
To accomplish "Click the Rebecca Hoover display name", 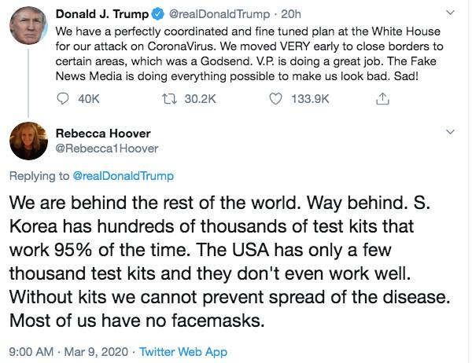I will pos(103,134).
